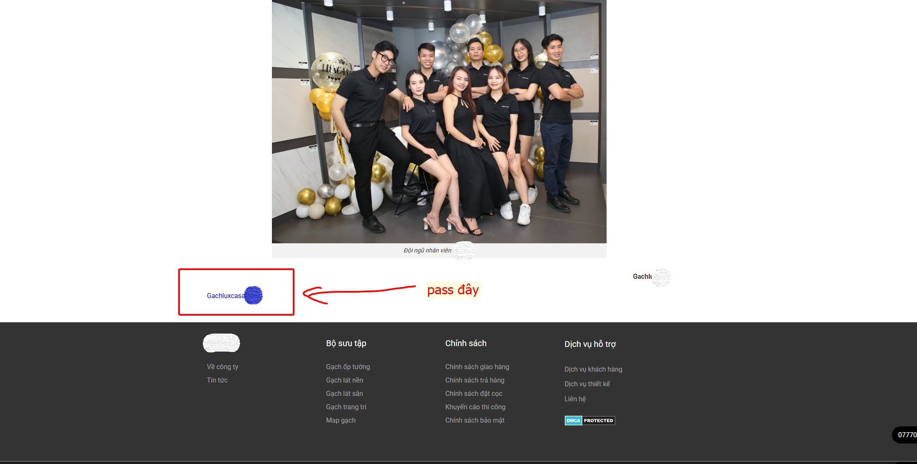Viewport: 917px width, 464px height.
Task: Open Dịch vụ thiết kế link
Action: 587,384
